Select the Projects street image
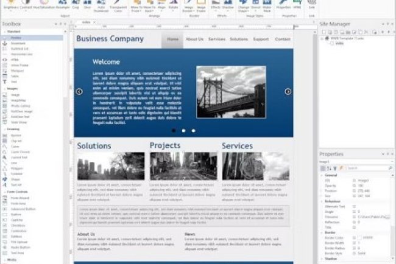Viewport: 396px width, 264px height. 183,165
